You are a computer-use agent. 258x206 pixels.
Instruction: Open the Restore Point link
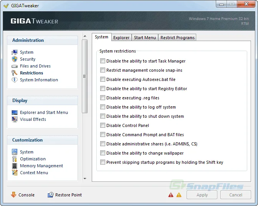68,195
